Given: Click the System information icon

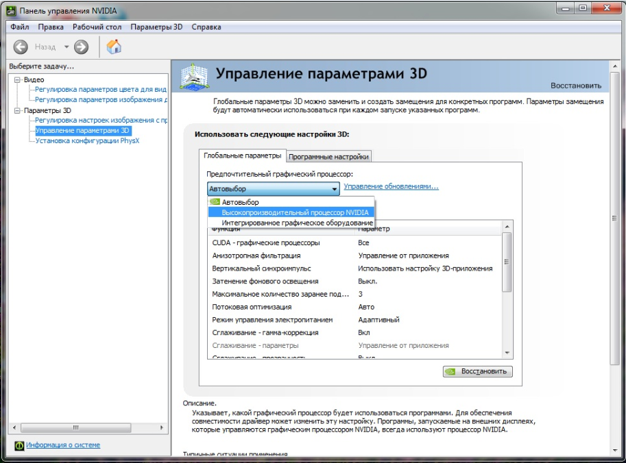Looking at the screenshot, I should tap(19, 445).
